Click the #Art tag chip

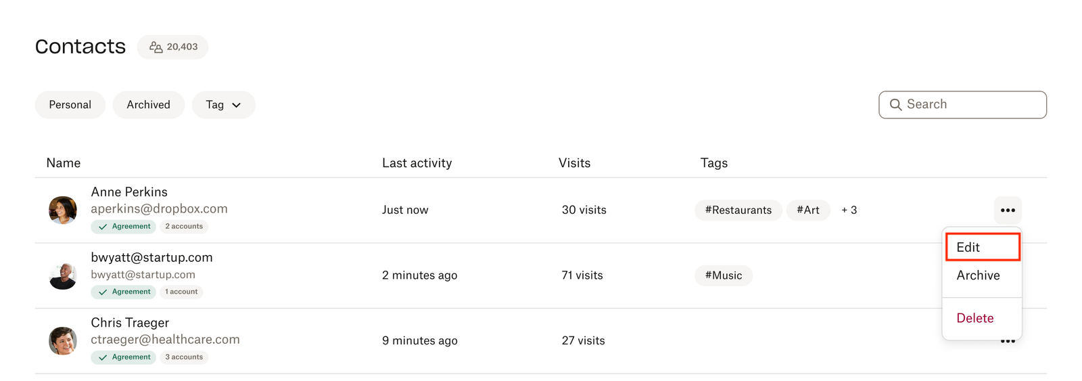click(808, 210)
